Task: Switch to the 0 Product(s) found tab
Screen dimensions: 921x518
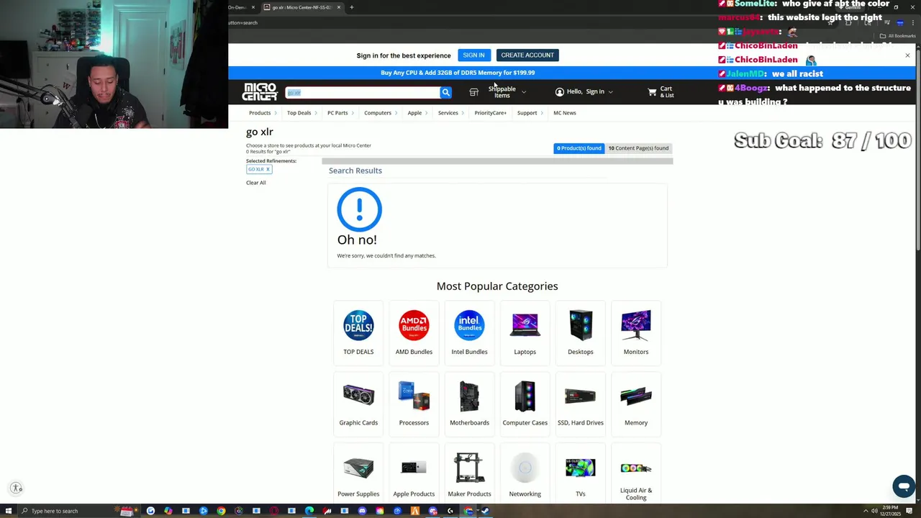Action: [x=579, y=148]
